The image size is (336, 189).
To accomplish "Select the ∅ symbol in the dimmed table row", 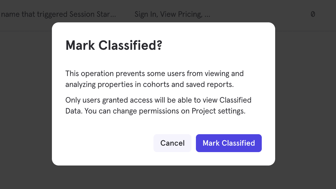I will coord(313,14).
